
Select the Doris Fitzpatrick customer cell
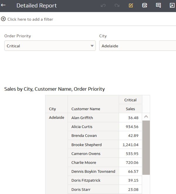pos(93,180)
